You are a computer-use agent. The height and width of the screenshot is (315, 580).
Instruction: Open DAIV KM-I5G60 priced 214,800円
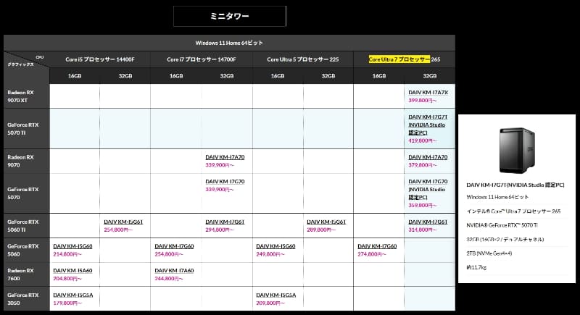coord(73,246)
